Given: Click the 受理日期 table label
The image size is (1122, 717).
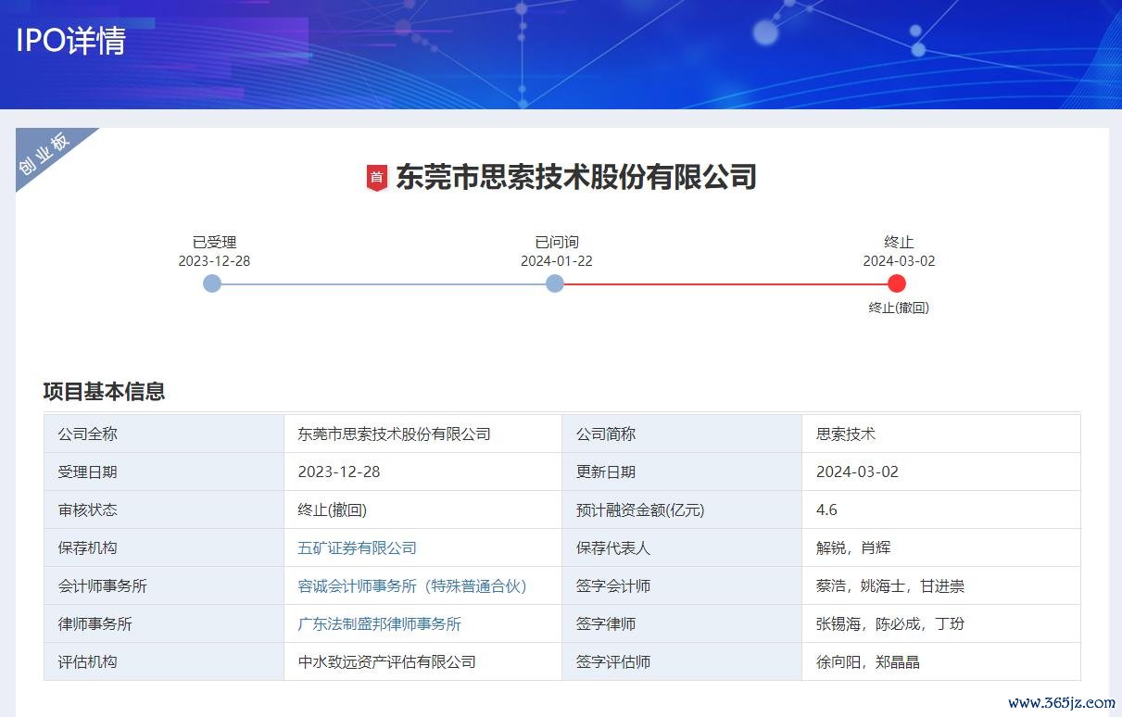Looking at the screenshot, I should tap(88, 472).
